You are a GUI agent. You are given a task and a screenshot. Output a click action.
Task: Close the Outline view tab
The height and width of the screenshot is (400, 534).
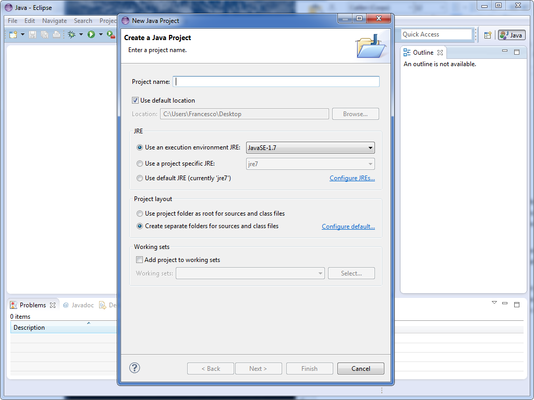point(440,53)
